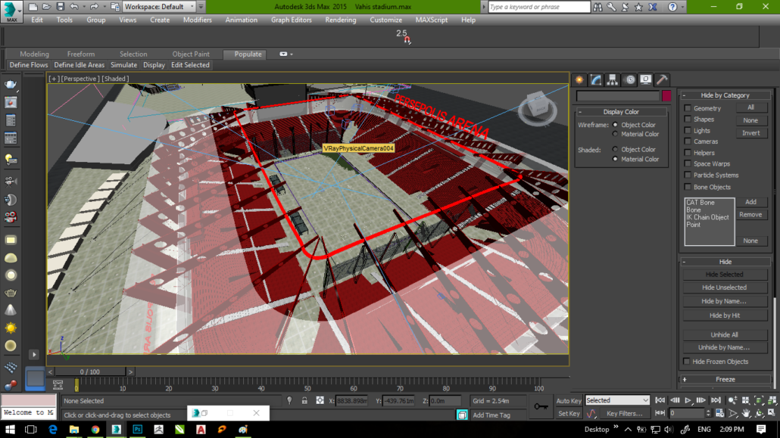Tick the Cameras hide checkbox
Viewport: 780px width, 438px height.
click(x=688, y=141)
